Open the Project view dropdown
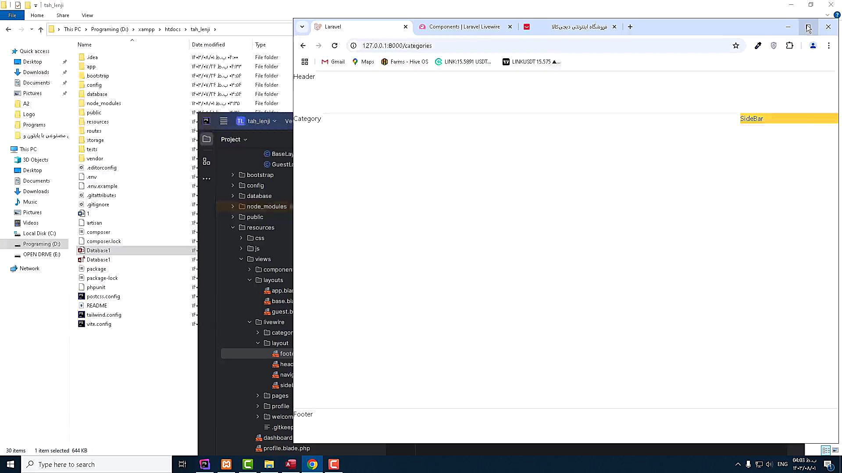842x473 pixels. point(234,139)
